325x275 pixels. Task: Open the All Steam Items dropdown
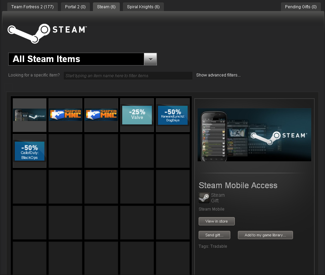76,59
